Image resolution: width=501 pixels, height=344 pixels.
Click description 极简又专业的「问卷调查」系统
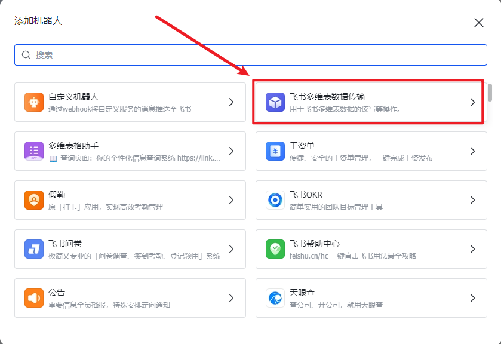click(134, 256)
